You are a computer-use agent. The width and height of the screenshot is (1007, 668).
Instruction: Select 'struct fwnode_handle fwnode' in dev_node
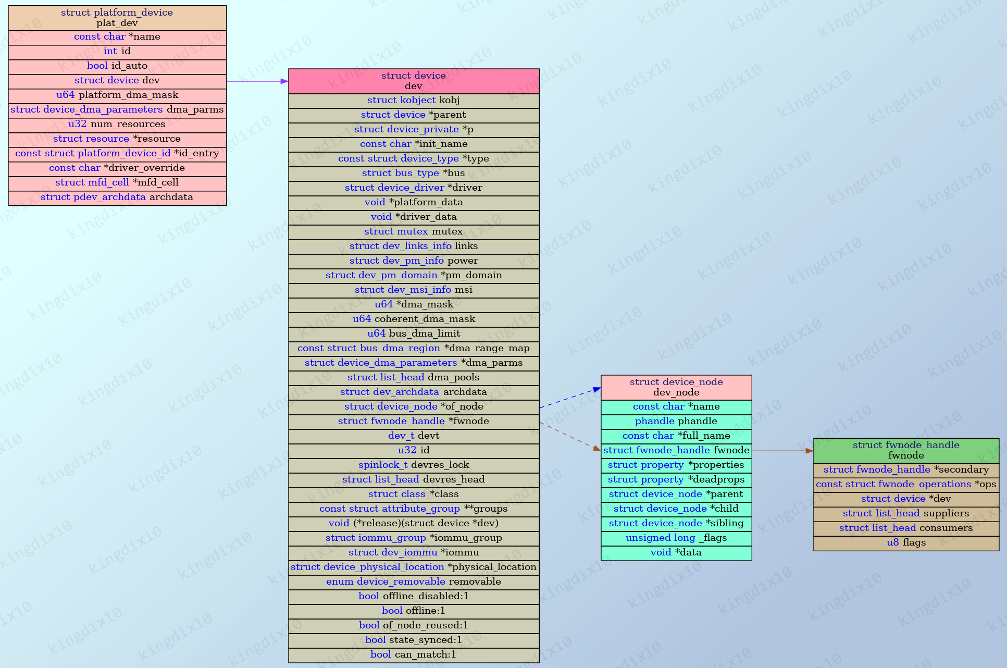[676, 451]
